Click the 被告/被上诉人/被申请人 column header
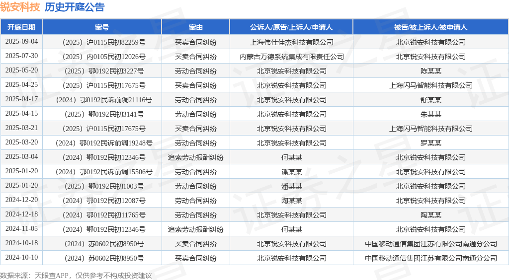 431,27
